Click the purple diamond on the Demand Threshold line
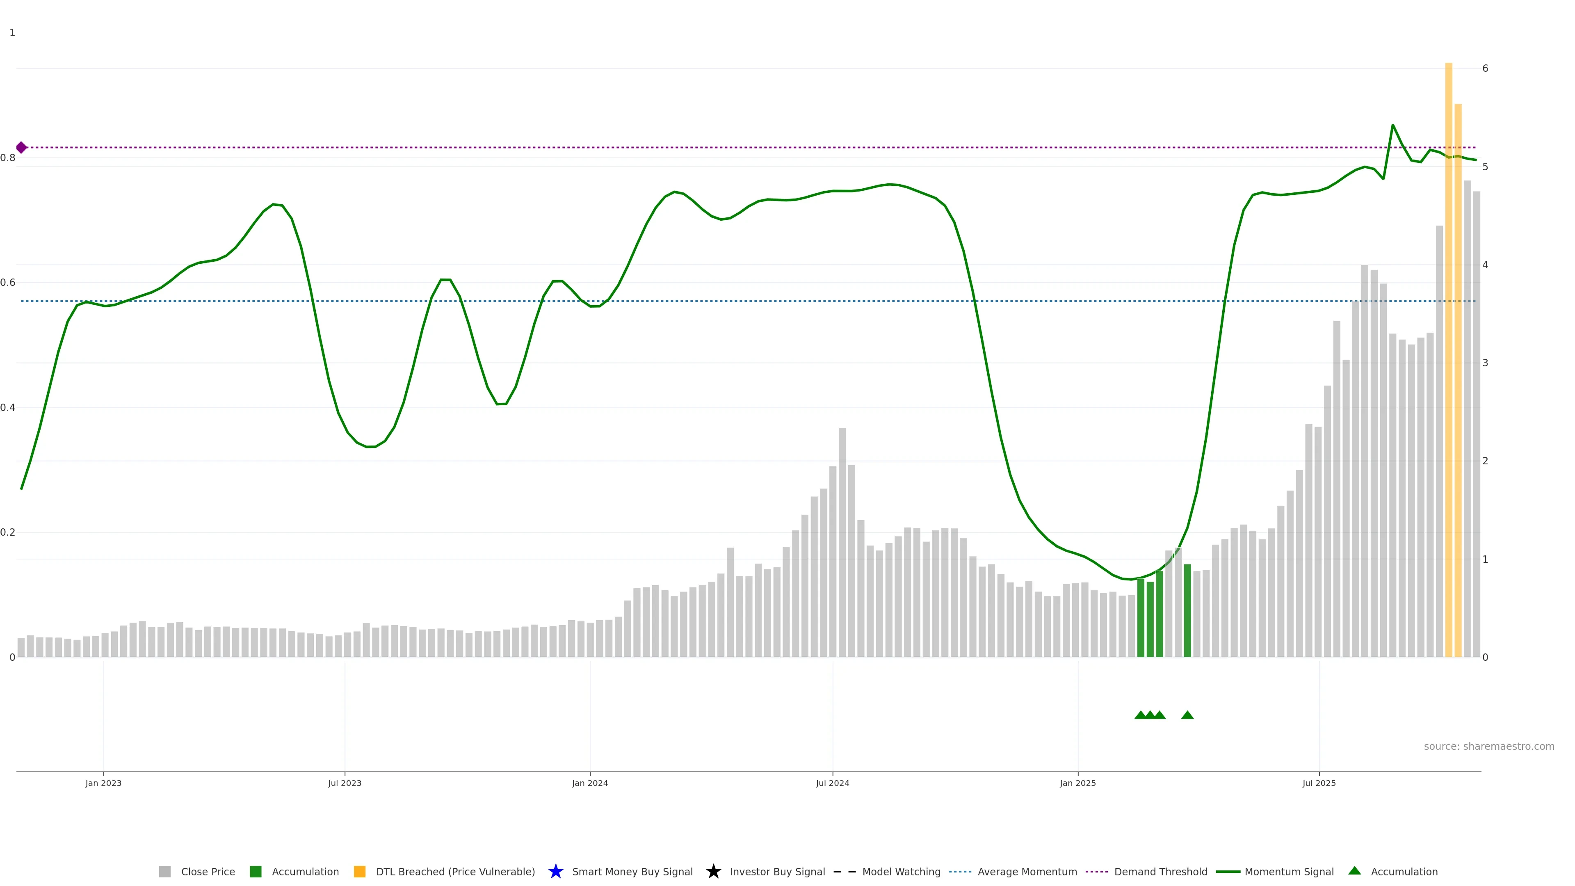Image resolution: width=1575 pixels, height=886 pixels. tap(21, 147)
